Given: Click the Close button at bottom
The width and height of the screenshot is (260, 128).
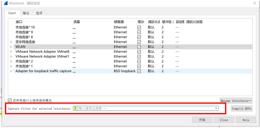Looking at the screenshot, I should [x=224, y=120].
